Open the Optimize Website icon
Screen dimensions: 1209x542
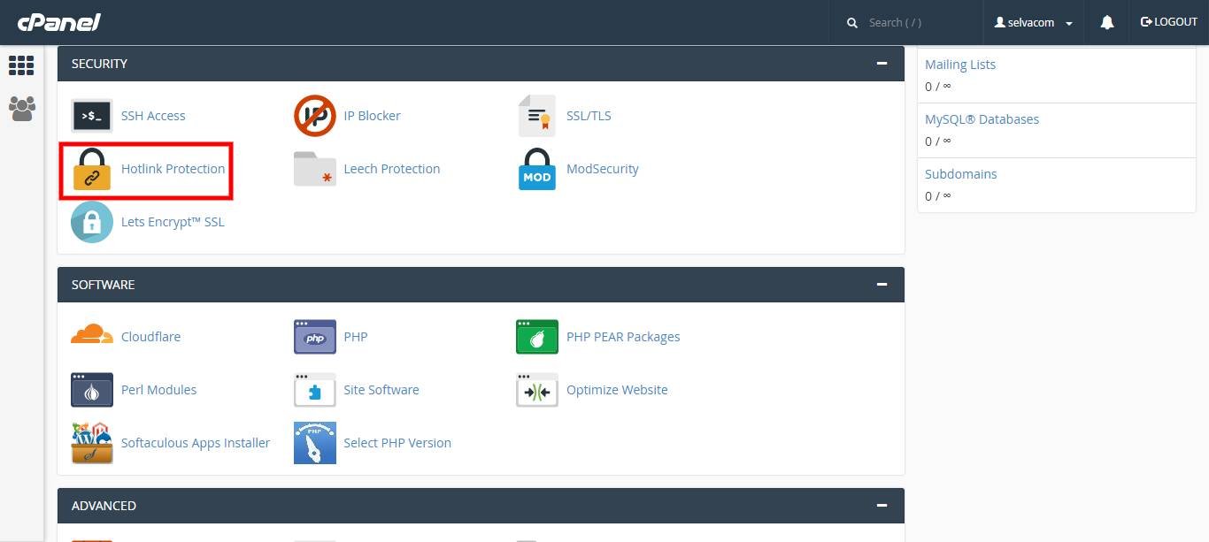tap(537, 390)
